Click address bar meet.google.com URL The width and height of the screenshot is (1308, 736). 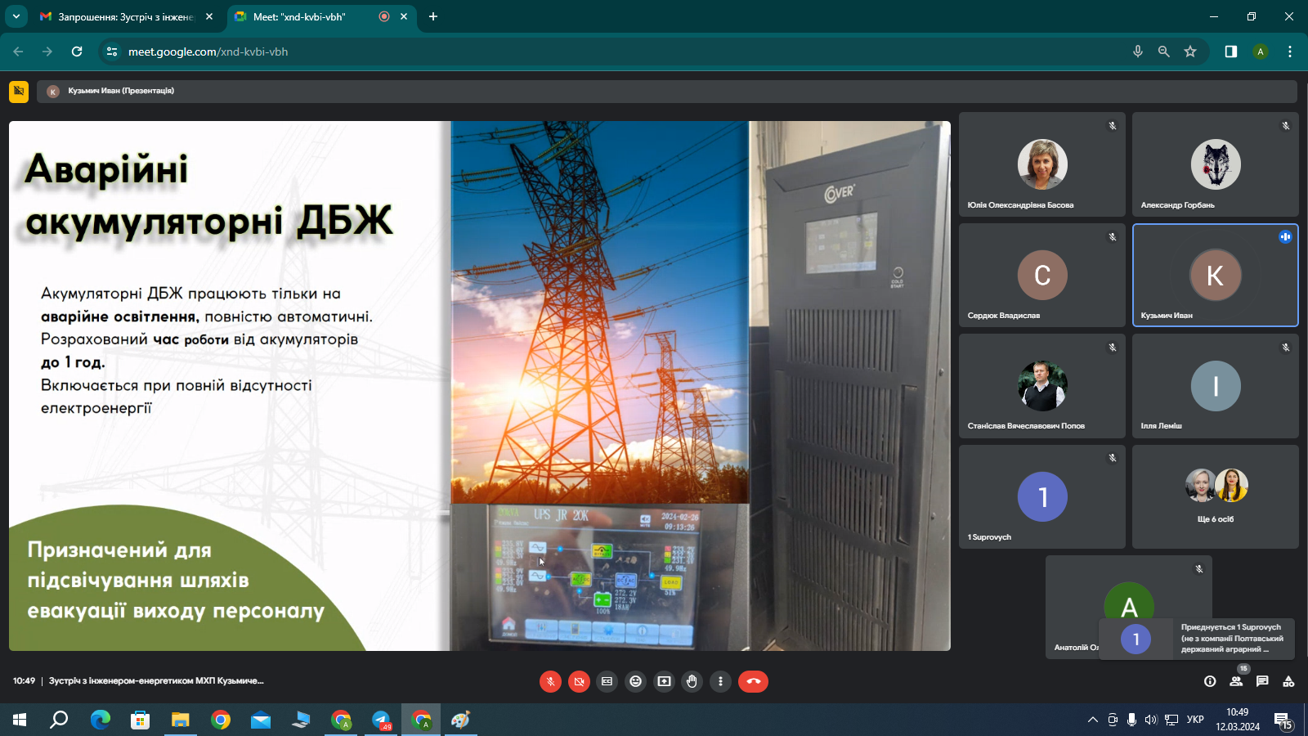208,52
